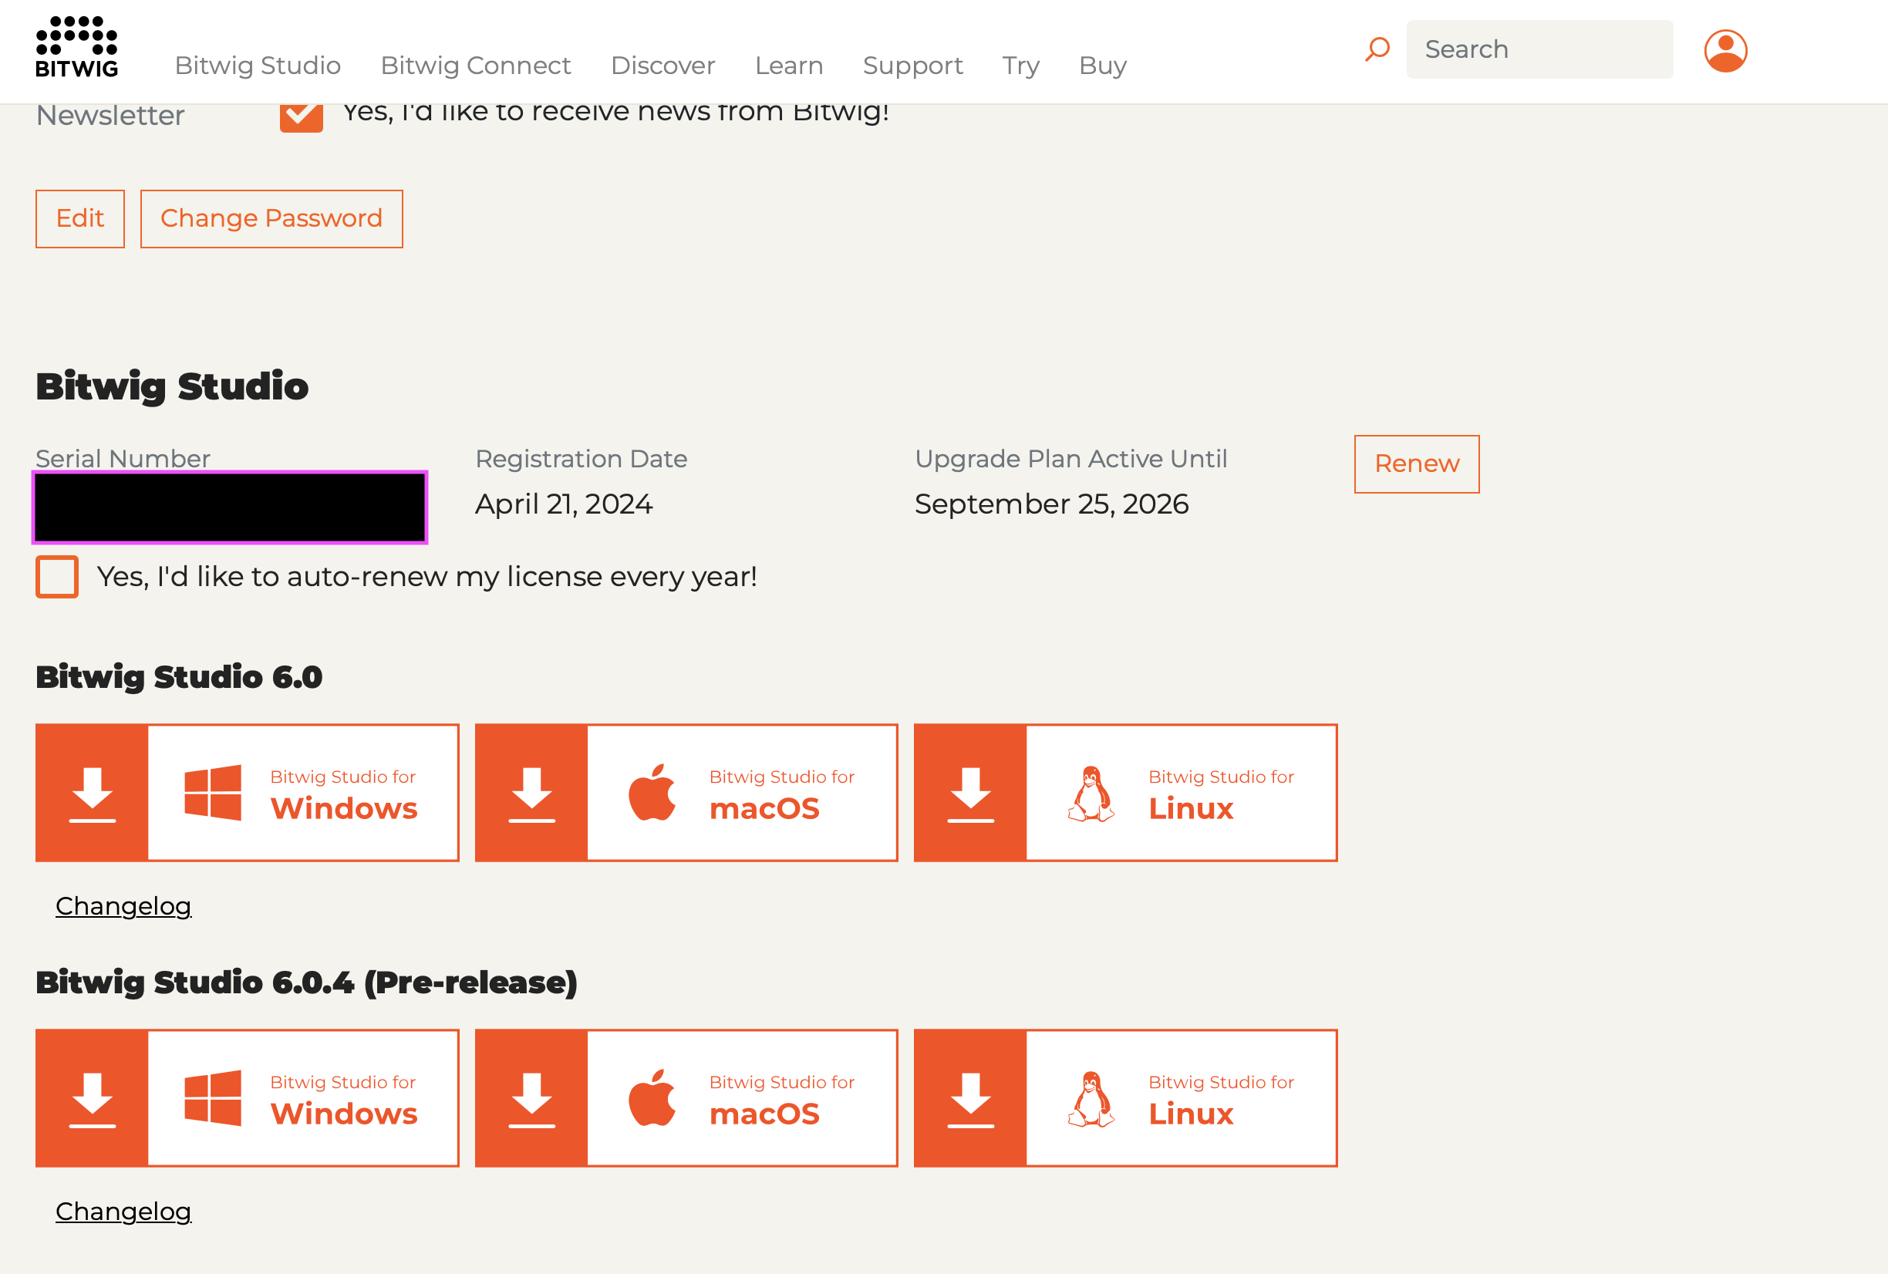This screenshot has width=1888, height=1274.
Task: Open the Bitwig Connect menu item
Action: point(475,66)
